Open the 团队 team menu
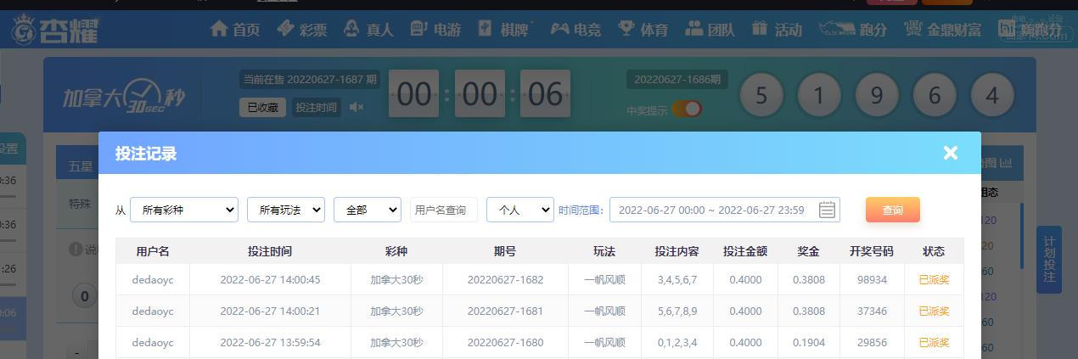 click(x=710, y=30)
